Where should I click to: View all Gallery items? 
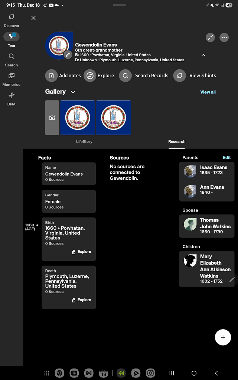(208, 92)
